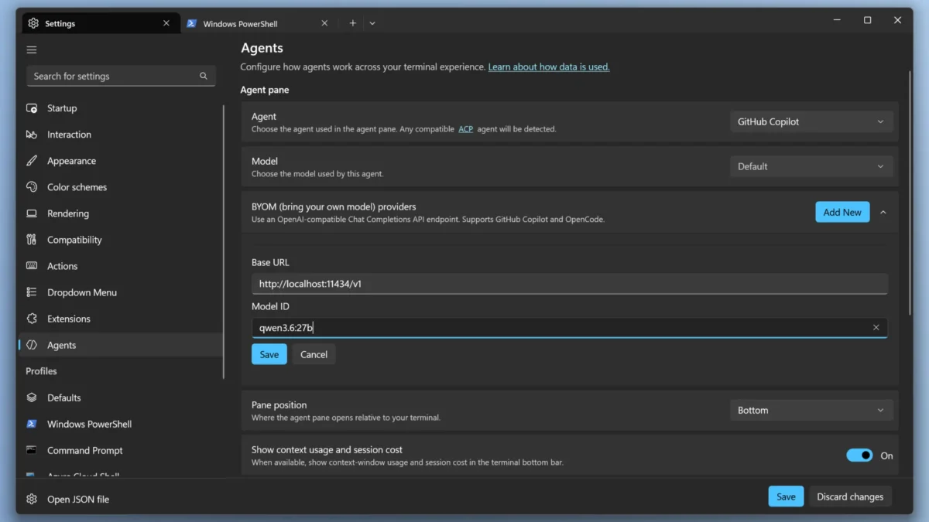Click the Dropdown Menu list icon
Viewport: 929px width, 522px height.
point(32,292)
